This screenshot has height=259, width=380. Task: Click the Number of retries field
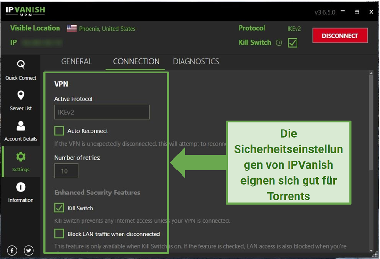pyautogui.click(x=66, y=171)
